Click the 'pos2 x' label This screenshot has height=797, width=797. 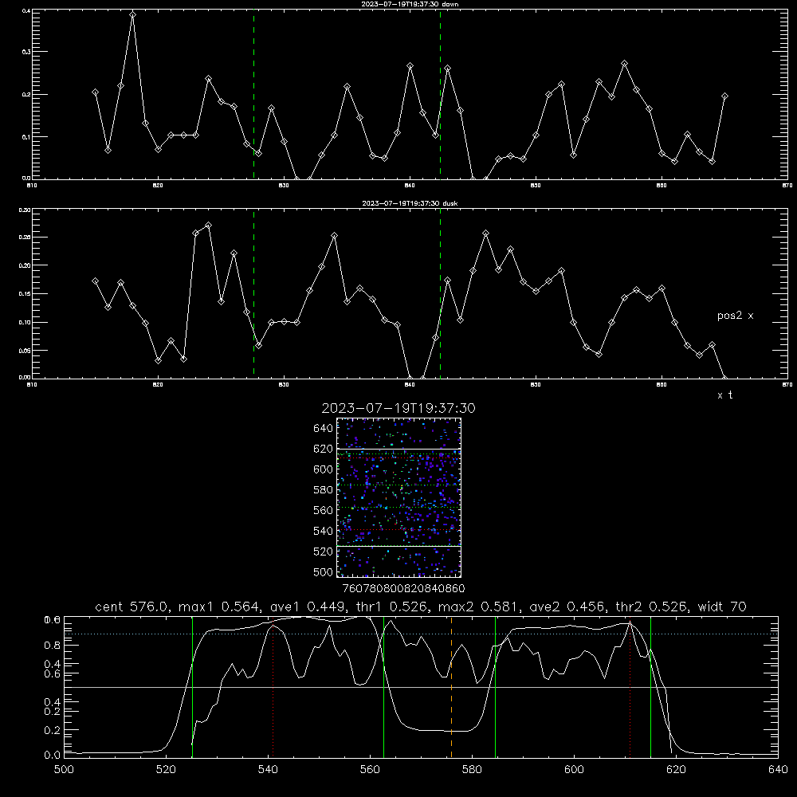click(x=735, y=316)
